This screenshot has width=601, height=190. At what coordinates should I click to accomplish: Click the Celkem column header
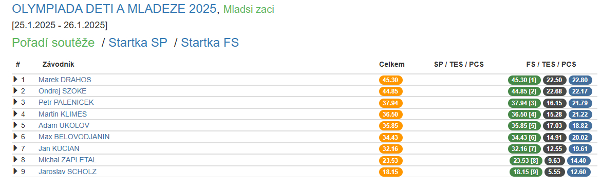[x=392, y=64]
